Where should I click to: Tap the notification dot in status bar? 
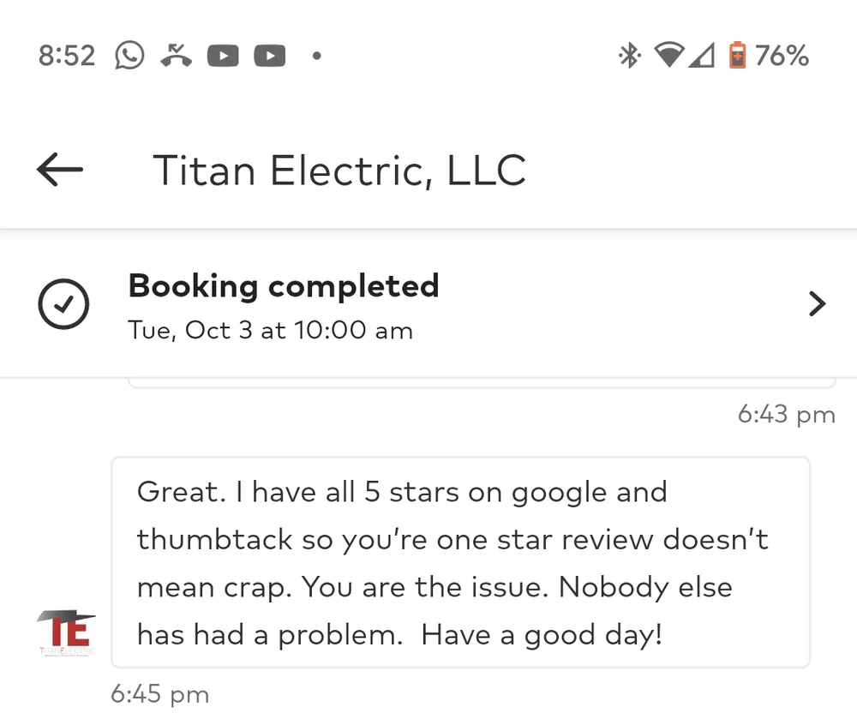[316, 55]
